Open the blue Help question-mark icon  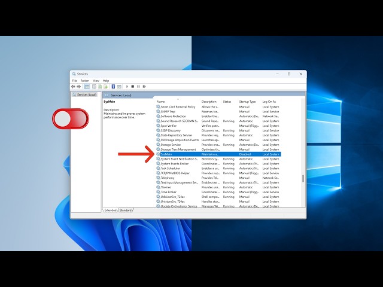pos(113,86)
